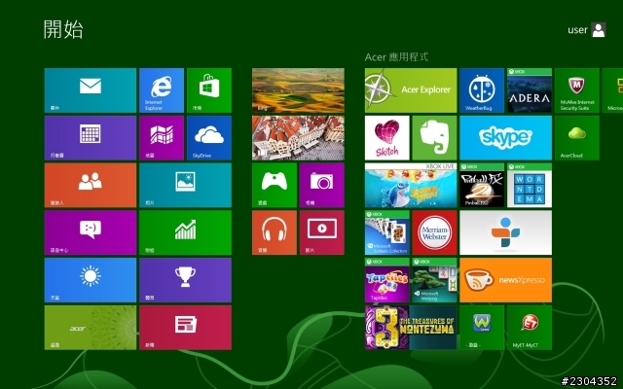This screenshot has height=389, width=623.
Task: Open the acer Desktop tile
Action: 91,328
